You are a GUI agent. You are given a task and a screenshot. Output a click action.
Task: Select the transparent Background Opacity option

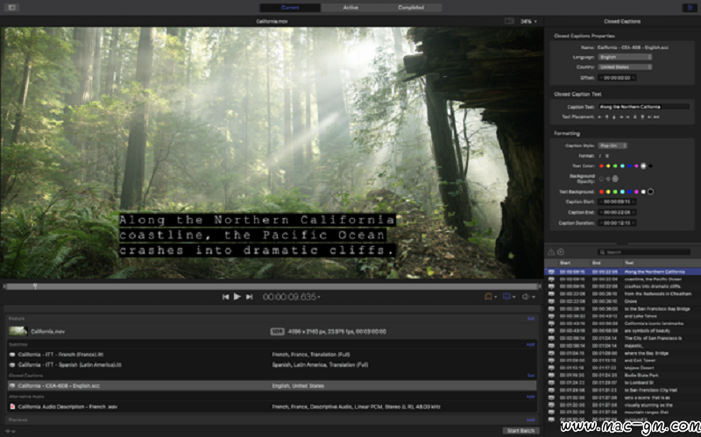601,179
